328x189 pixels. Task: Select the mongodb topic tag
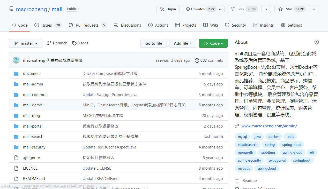[245, 152]
